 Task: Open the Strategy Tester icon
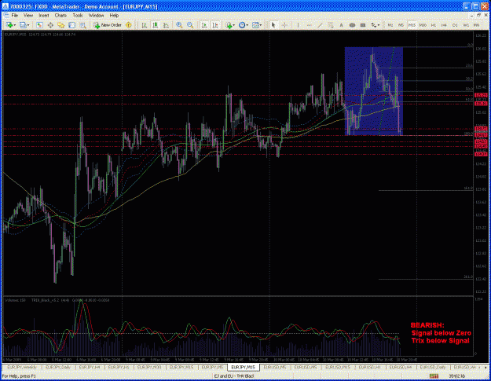point(82,25)
